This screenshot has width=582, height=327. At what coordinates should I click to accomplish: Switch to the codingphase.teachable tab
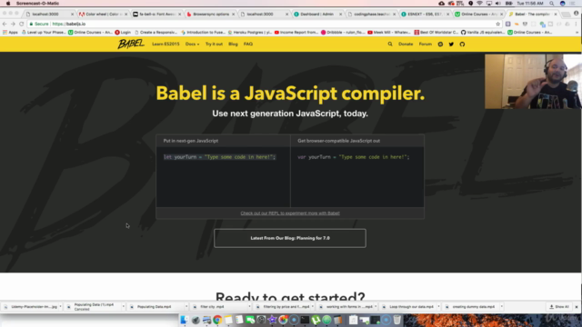tap(371, 15)
